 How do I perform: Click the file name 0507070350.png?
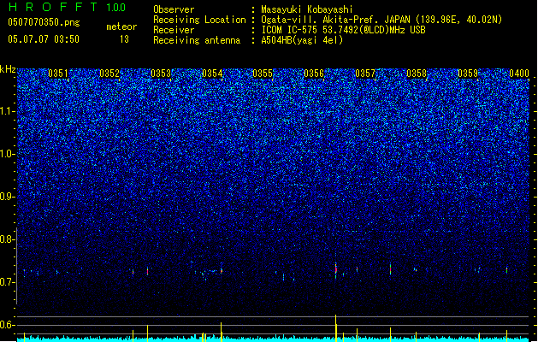(x=44, y=22)
